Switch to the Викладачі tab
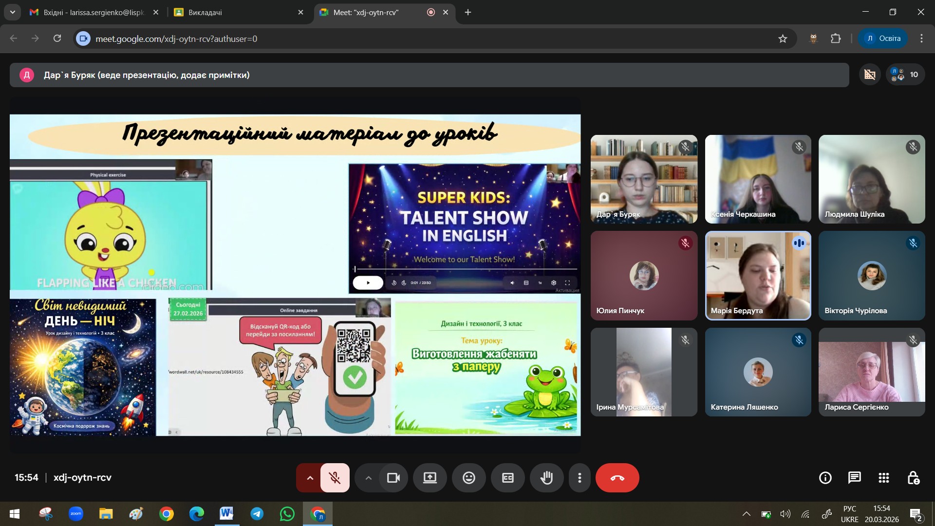 [x=234, y=12]
